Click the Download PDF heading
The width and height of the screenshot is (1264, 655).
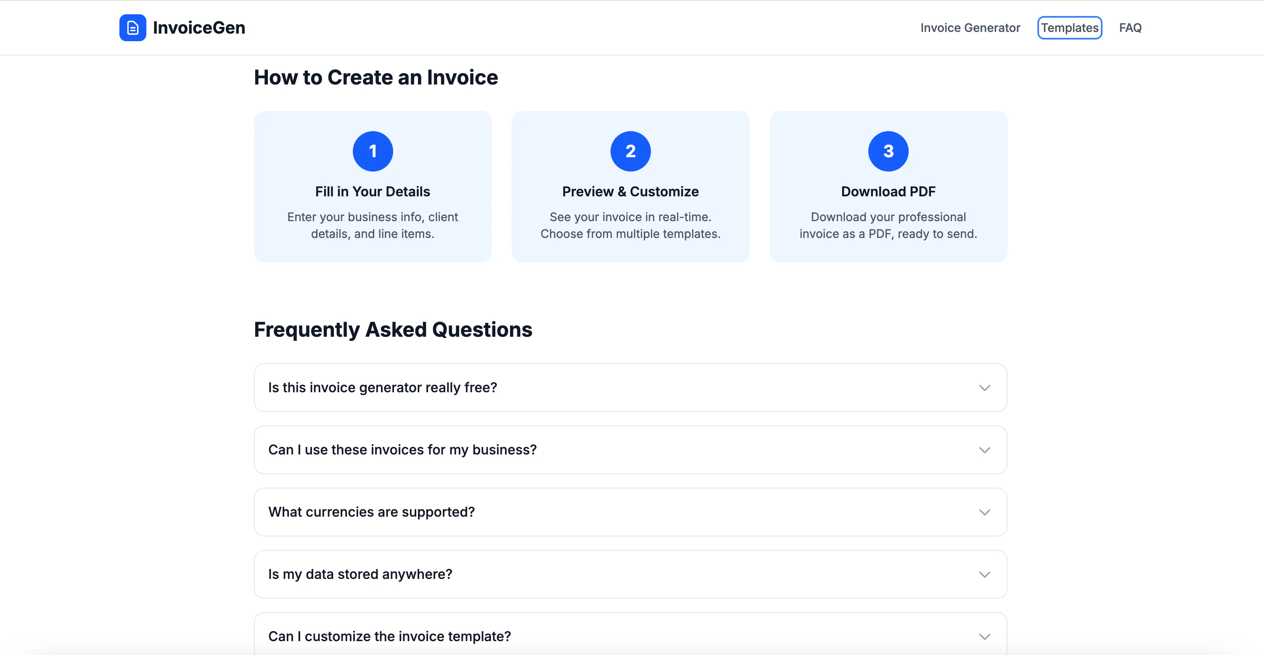pyautogui.click(x=888, y=192)
